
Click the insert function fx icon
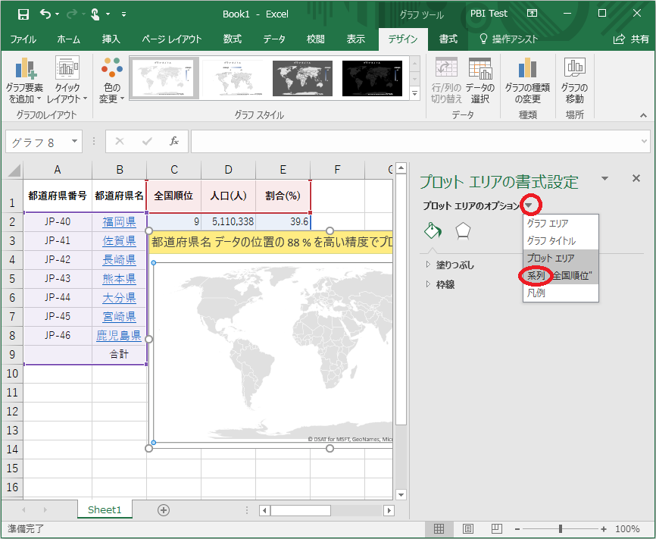[x=174, y=142]
